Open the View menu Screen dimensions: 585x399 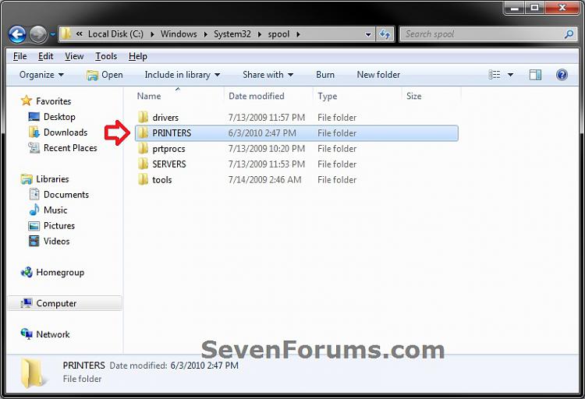74,56
